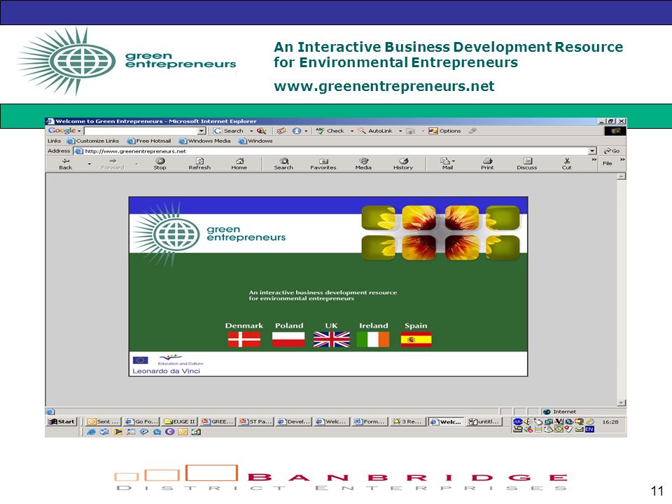Screen dimensions: 672x504
Task: Click the scrollbar up arrow
Action: coord(622,176)
